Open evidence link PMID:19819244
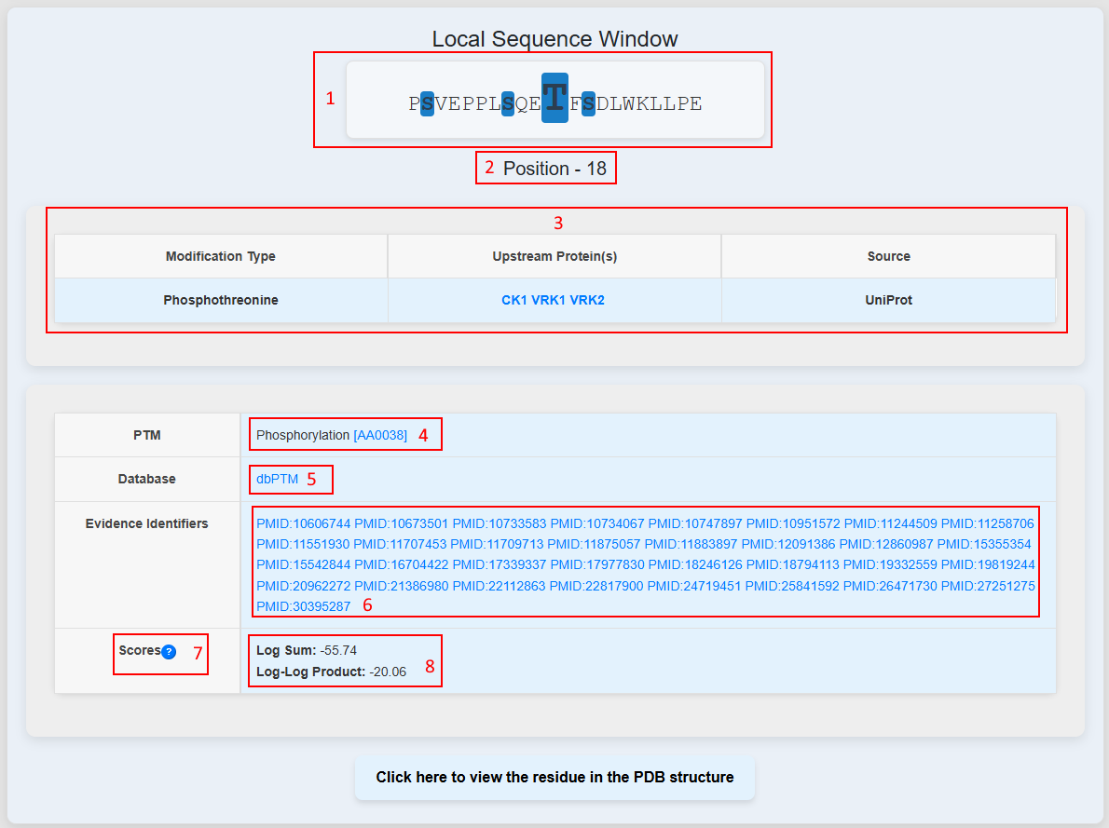Viewport: 1109px width, 828px height. tap(987, 564)
